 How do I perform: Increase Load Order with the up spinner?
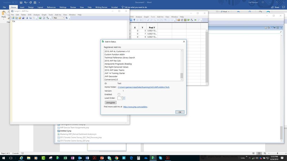[x=124, y=97]
